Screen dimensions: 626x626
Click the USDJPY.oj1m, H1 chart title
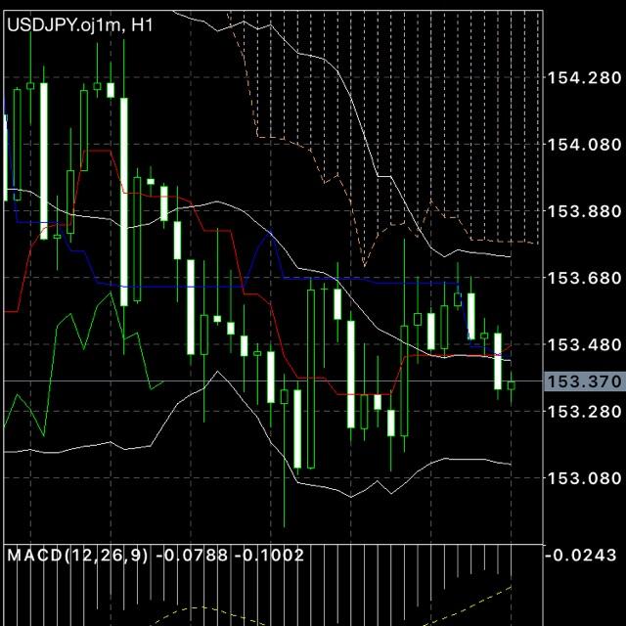click(80, 25)
